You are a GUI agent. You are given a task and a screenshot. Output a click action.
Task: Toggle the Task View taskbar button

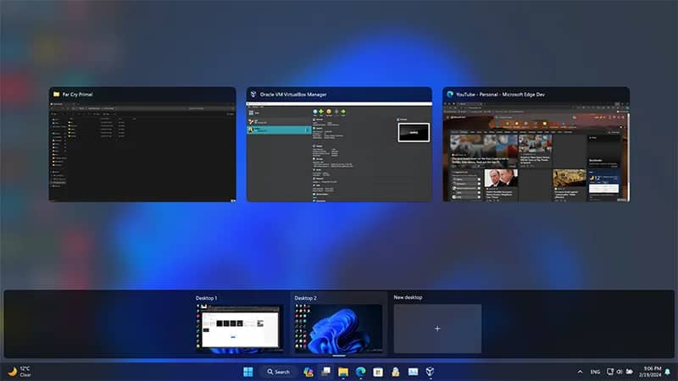(325, 372)
